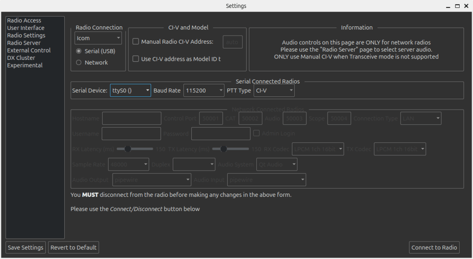Click the CAT port 50002 field
This screenshot has width=473, height=259.
point(250,118)
